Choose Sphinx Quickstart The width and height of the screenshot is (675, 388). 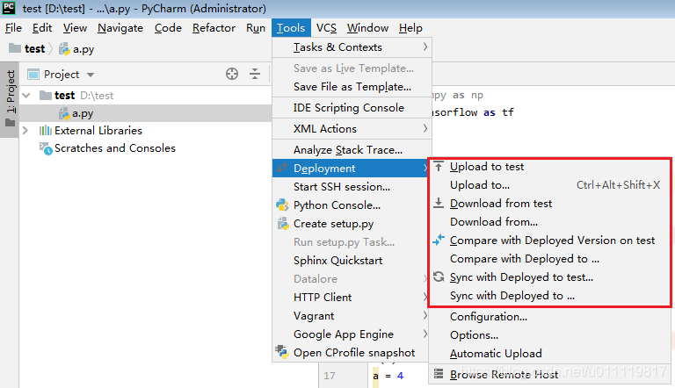point(350,260)
